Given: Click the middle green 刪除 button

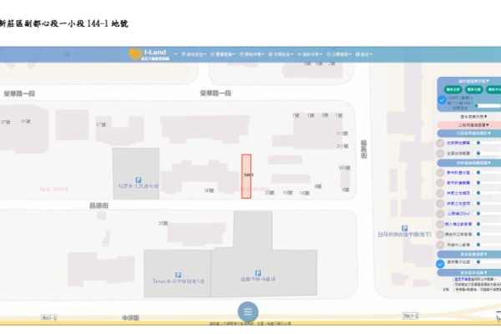Looking at the screenshot, I should tap(473, 89).
